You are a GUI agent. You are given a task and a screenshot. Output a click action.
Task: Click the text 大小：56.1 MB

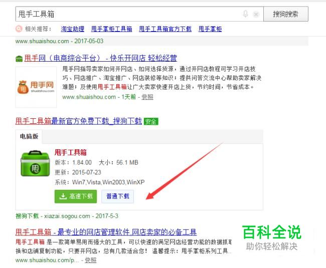click(x=118, y=162)
